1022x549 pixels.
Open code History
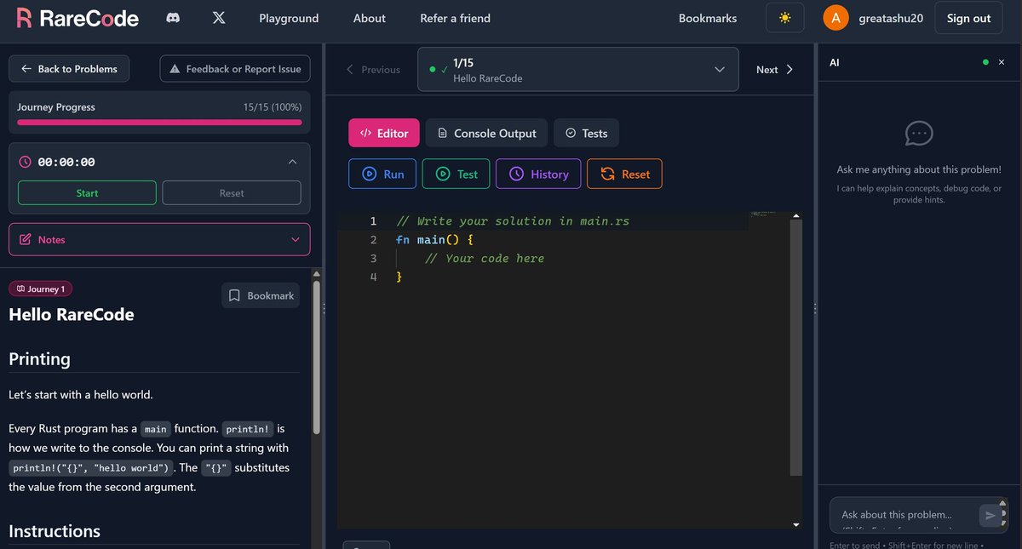538,174
